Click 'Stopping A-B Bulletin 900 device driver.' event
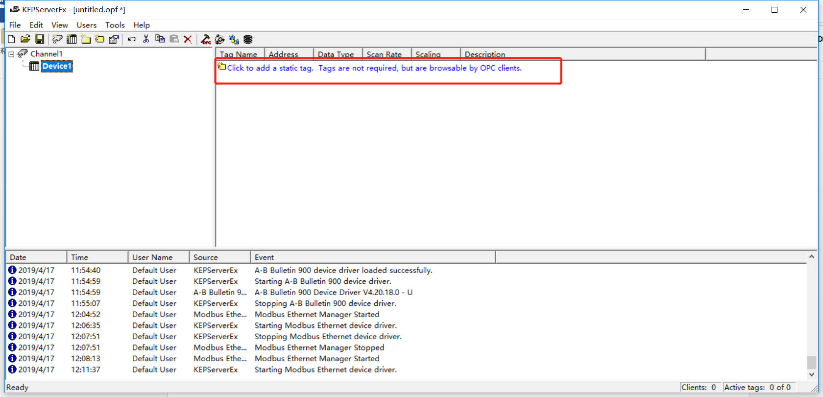Image resolution: width=823 pixels, height=397 pixels. click(325, 303)
